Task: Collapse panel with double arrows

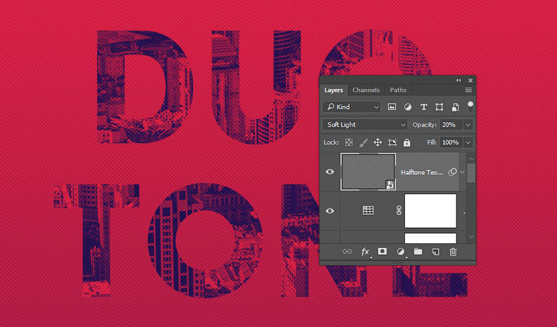Action: pos(459,81)
